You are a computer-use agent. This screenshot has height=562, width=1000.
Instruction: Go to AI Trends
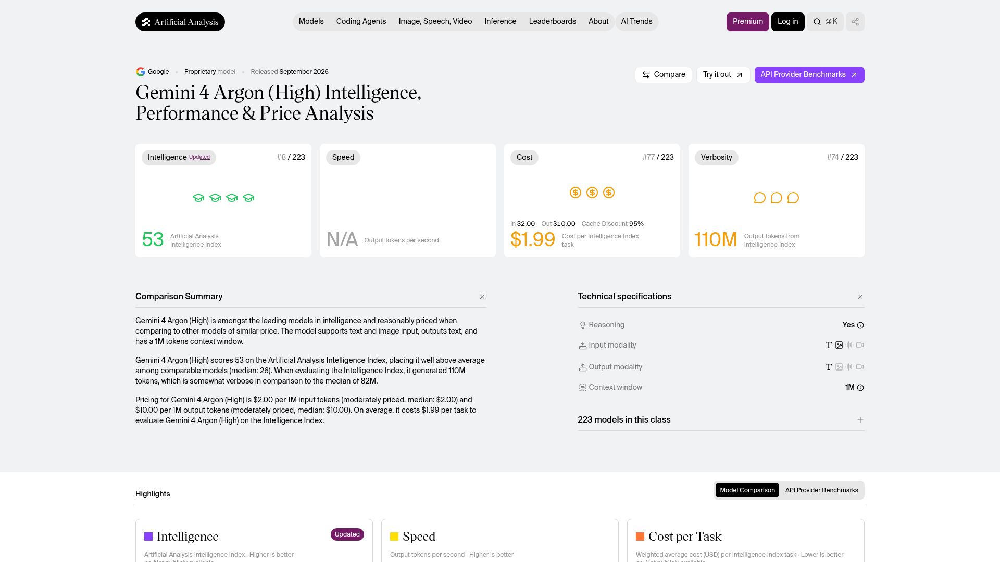tap(636, 22)
